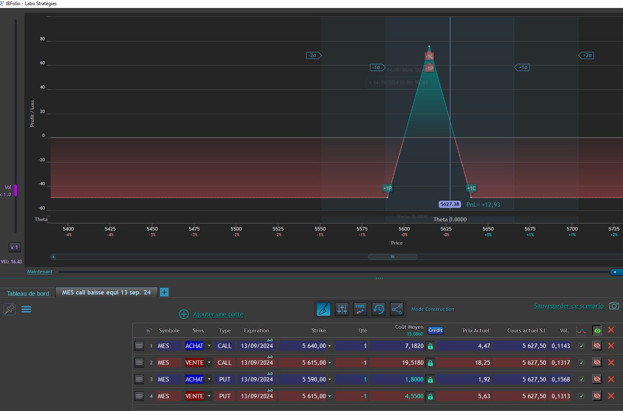
Task: Click the Ajouter une patte link
Action: click(x=218, y=314)
